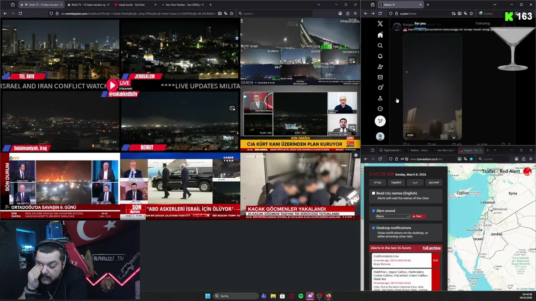
Task: Open Explore search icon in X sidebar
Action: pyautogui.click(x=380, y=46)
